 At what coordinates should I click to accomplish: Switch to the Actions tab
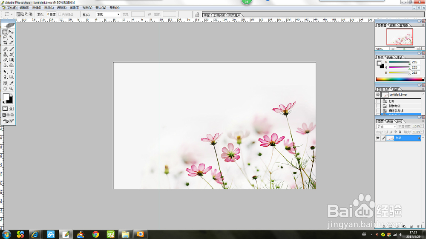[396, 89]
